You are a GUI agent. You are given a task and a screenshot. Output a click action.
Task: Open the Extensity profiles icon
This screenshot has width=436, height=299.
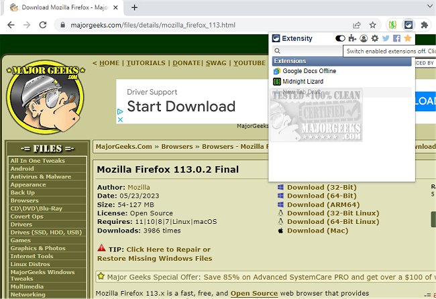364,38
